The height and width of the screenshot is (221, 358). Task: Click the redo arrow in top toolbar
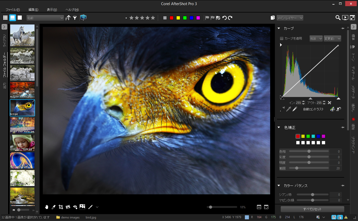pos(230,18)
